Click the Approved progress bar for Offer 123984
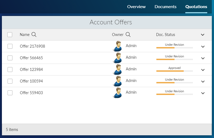214x138 pixels. coord(175,71)
